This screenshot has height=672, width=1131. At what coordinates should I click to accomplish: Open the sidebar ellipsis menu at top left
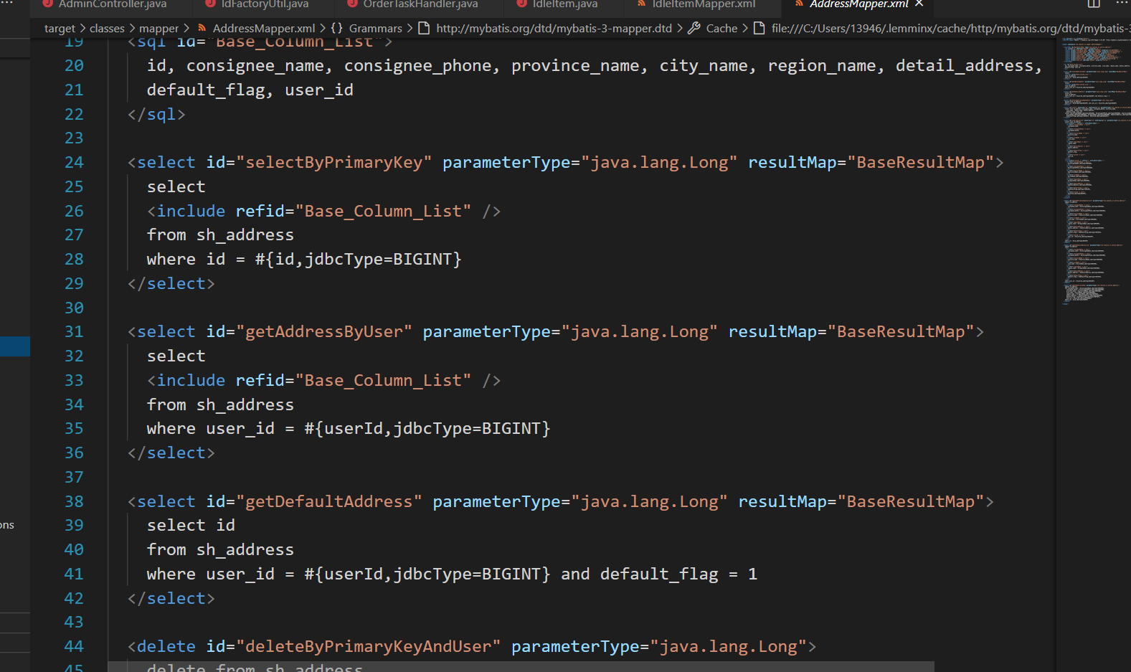tap(7, 4)
